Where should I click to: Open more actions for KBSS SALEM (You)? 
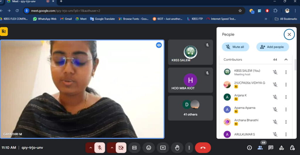click(x=286, y=72)
